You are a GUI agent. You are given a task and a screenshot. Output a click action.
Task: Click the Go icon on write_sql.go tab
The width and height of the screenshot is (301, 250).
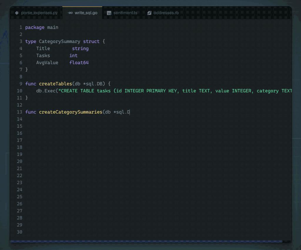(70, 13)
